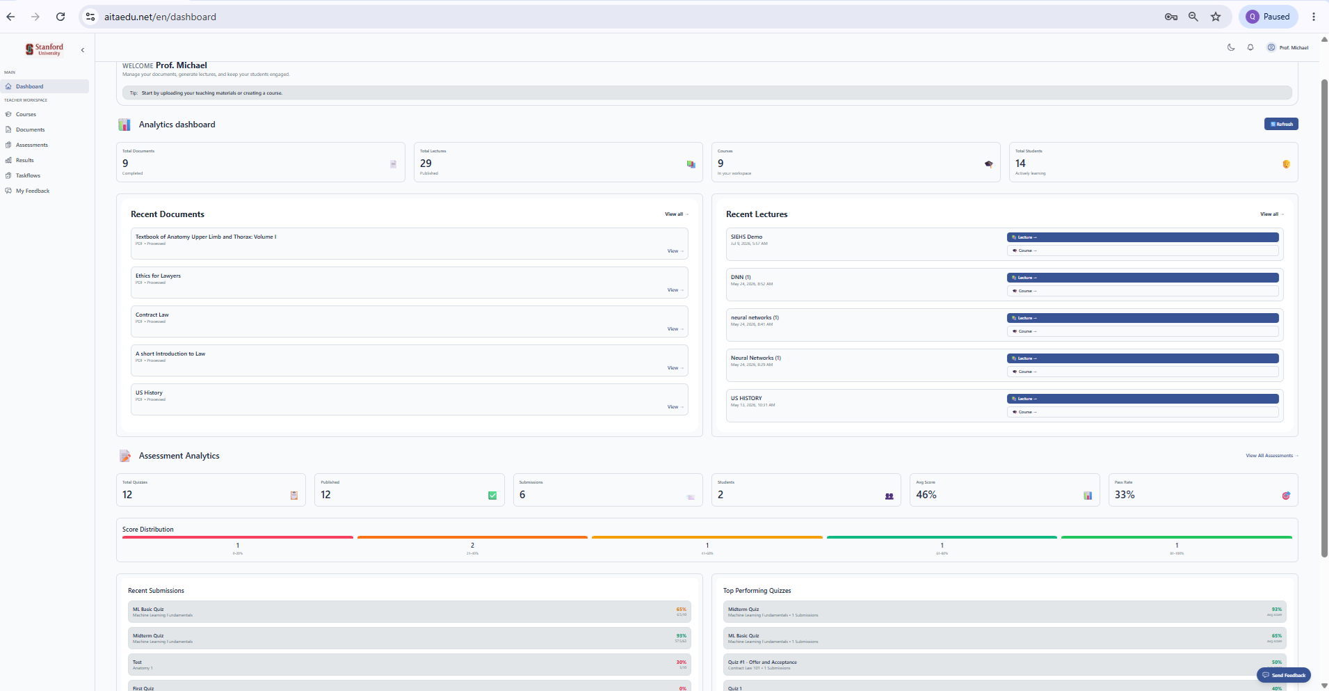Image resolution: width=1329 pixels, height=691 pixels.
Task: Toggle dark mode with the moon icon
Action: [x=1231, y=47]
